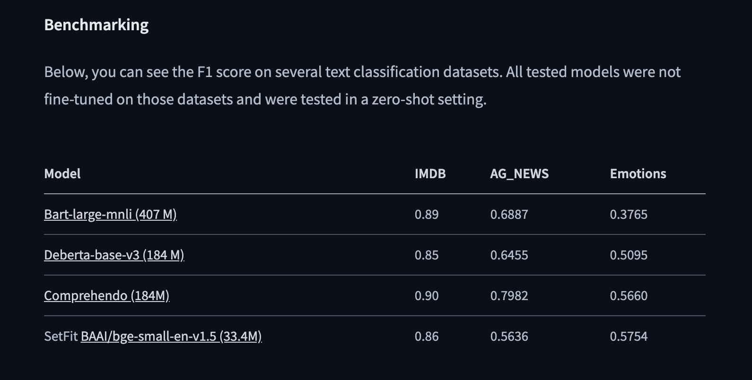Click the Benchmarking section heading

[x=96, y=25]
